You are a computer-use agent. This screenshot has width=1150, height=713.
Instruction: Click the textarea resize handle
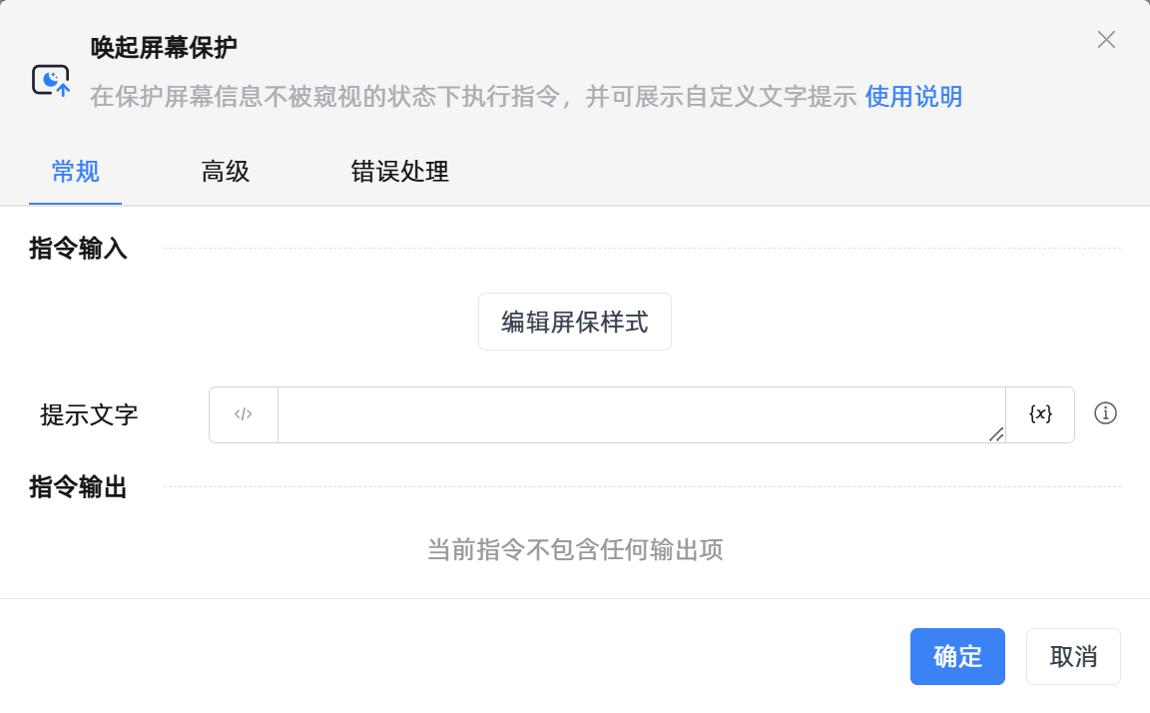[x=995, y=435]
